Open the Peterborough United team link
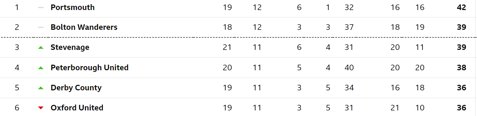Screen dimensions: 477x116 tap(90, 68)
